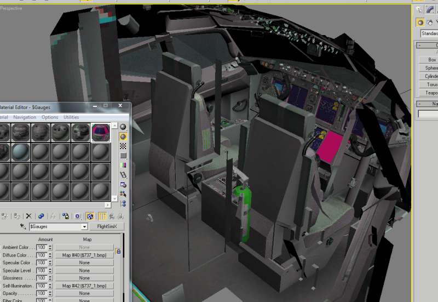Screen dimensions: 438x302
Task: Click the Ambient Color amount field
Action: (x=42, y=248)
